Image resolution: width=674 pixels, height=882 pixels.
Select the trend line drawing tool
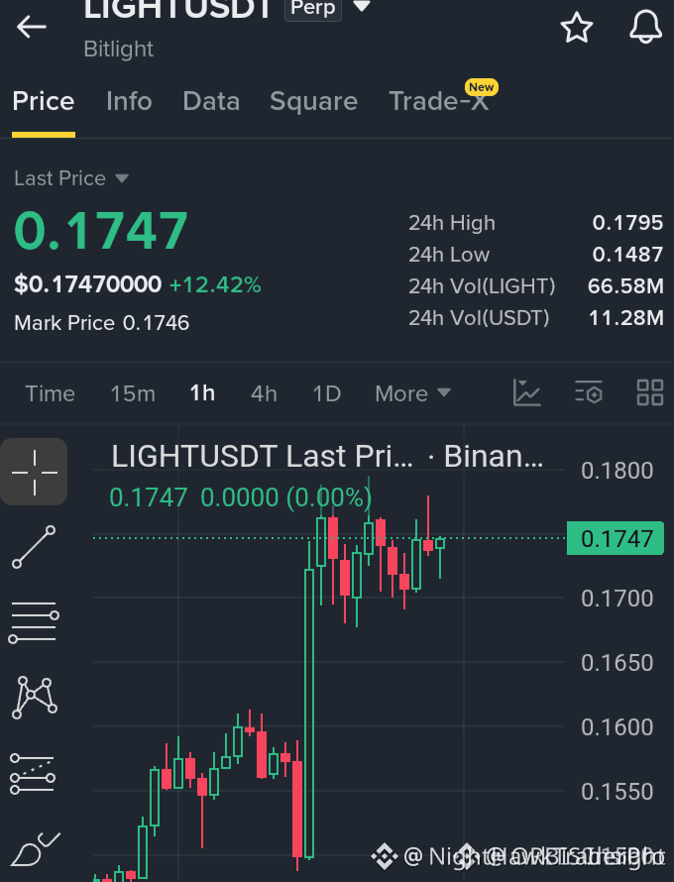[34, 547]
